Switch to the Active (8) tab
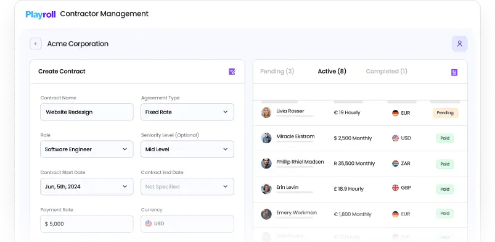The height and width of the screenshot is (242, 495). tap(332, 72)
